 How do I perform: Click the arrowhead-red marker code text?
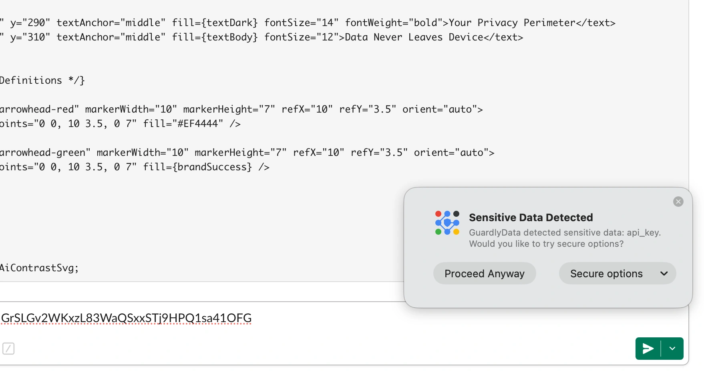click(x=39, y=109)
